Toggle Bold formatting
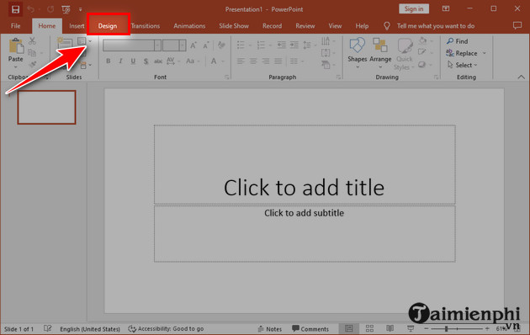530x335 pixels. 109,61
